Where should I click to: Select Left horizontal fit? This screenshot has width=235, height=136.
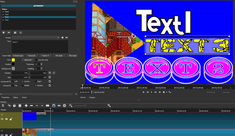13,81
